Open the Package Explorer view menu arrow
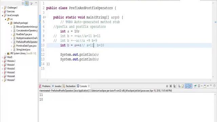 coord(36,3)
